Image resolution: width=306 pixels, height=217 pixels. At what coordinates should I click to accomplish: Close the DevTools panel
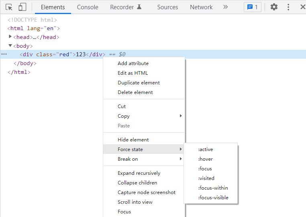tap(302, 7)
